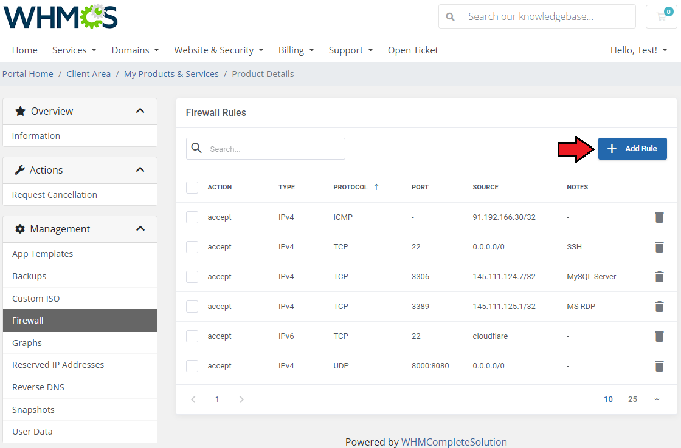Collapse the Management panel chevron
681x448 pixels.
click(140, 229)
